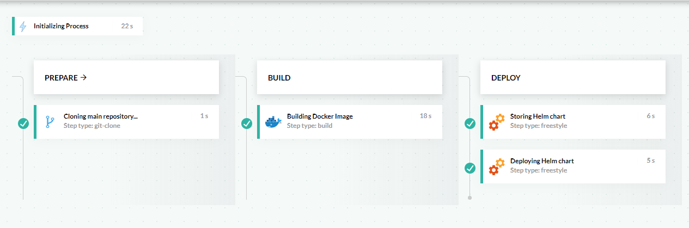The height and width of the screenshot is (228, 689).
Task: Click the green checkmark beside Deploying Helm chart
Action: coord(470,168)
